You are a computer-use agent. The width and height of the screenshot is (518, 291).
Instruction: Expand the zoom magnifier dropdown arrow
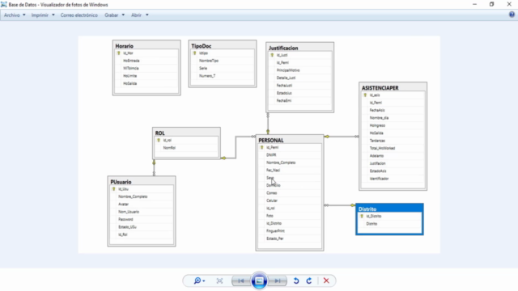[204, 281]
